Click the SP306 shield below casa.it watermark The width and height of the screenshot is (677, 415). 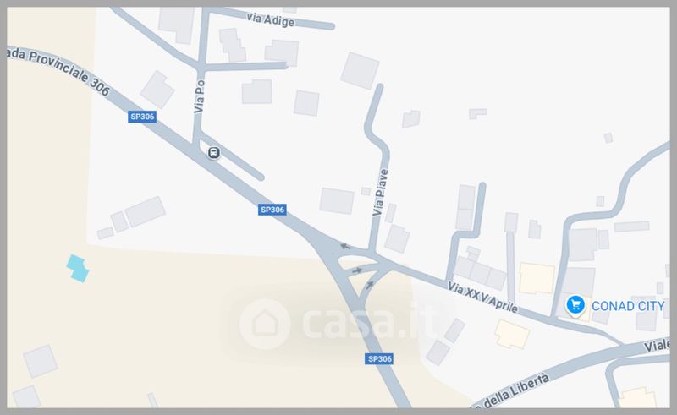pos(378,359)
